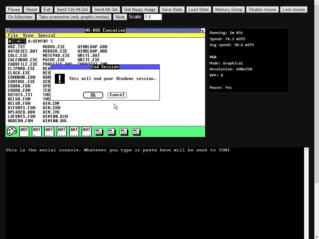Viewport: 319px width, 239px height.
Task: Click the Scale input field
Action: 153,17
